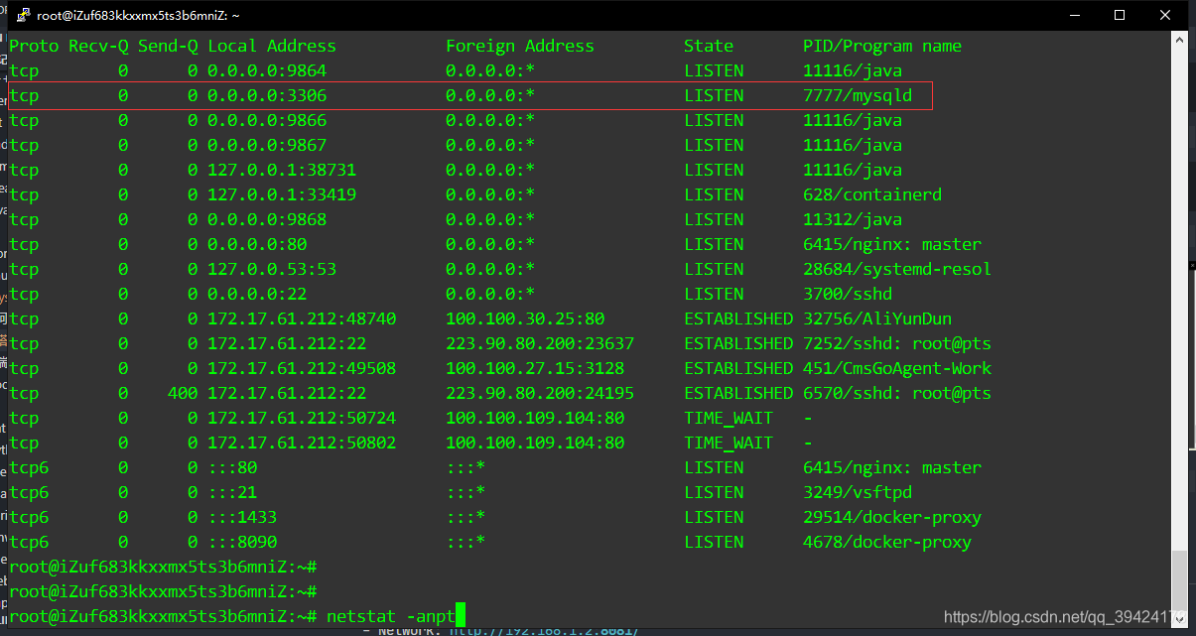Click tcp6 local address :::21
This screenshot has height=636, width=1196.
232,492
